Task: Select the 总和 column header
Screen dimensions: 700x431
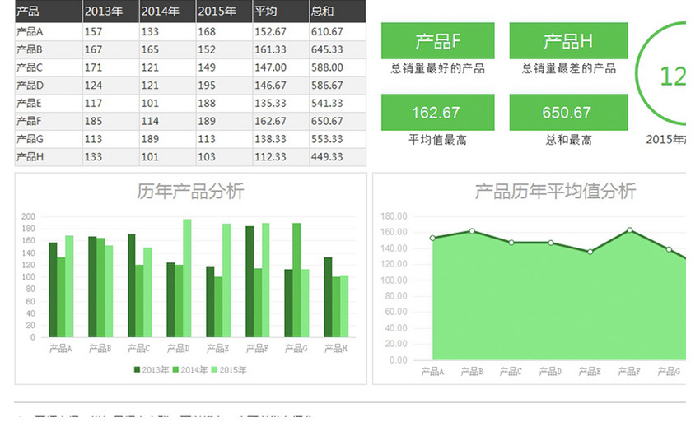Action: pos(338,12)
